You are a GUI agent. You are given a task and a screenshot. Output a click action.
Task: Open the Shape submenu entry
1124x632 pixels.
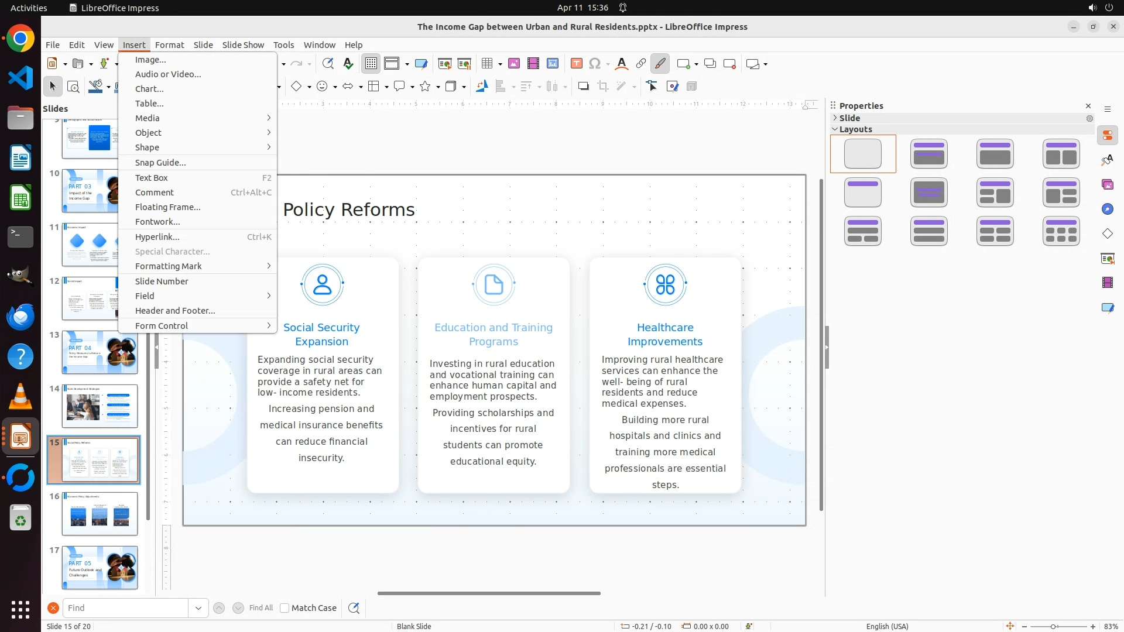[147, 147]
